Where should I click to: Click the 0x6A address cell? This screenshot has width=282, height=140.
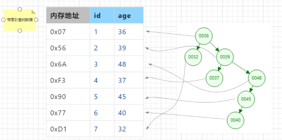(x=68, y=64)
